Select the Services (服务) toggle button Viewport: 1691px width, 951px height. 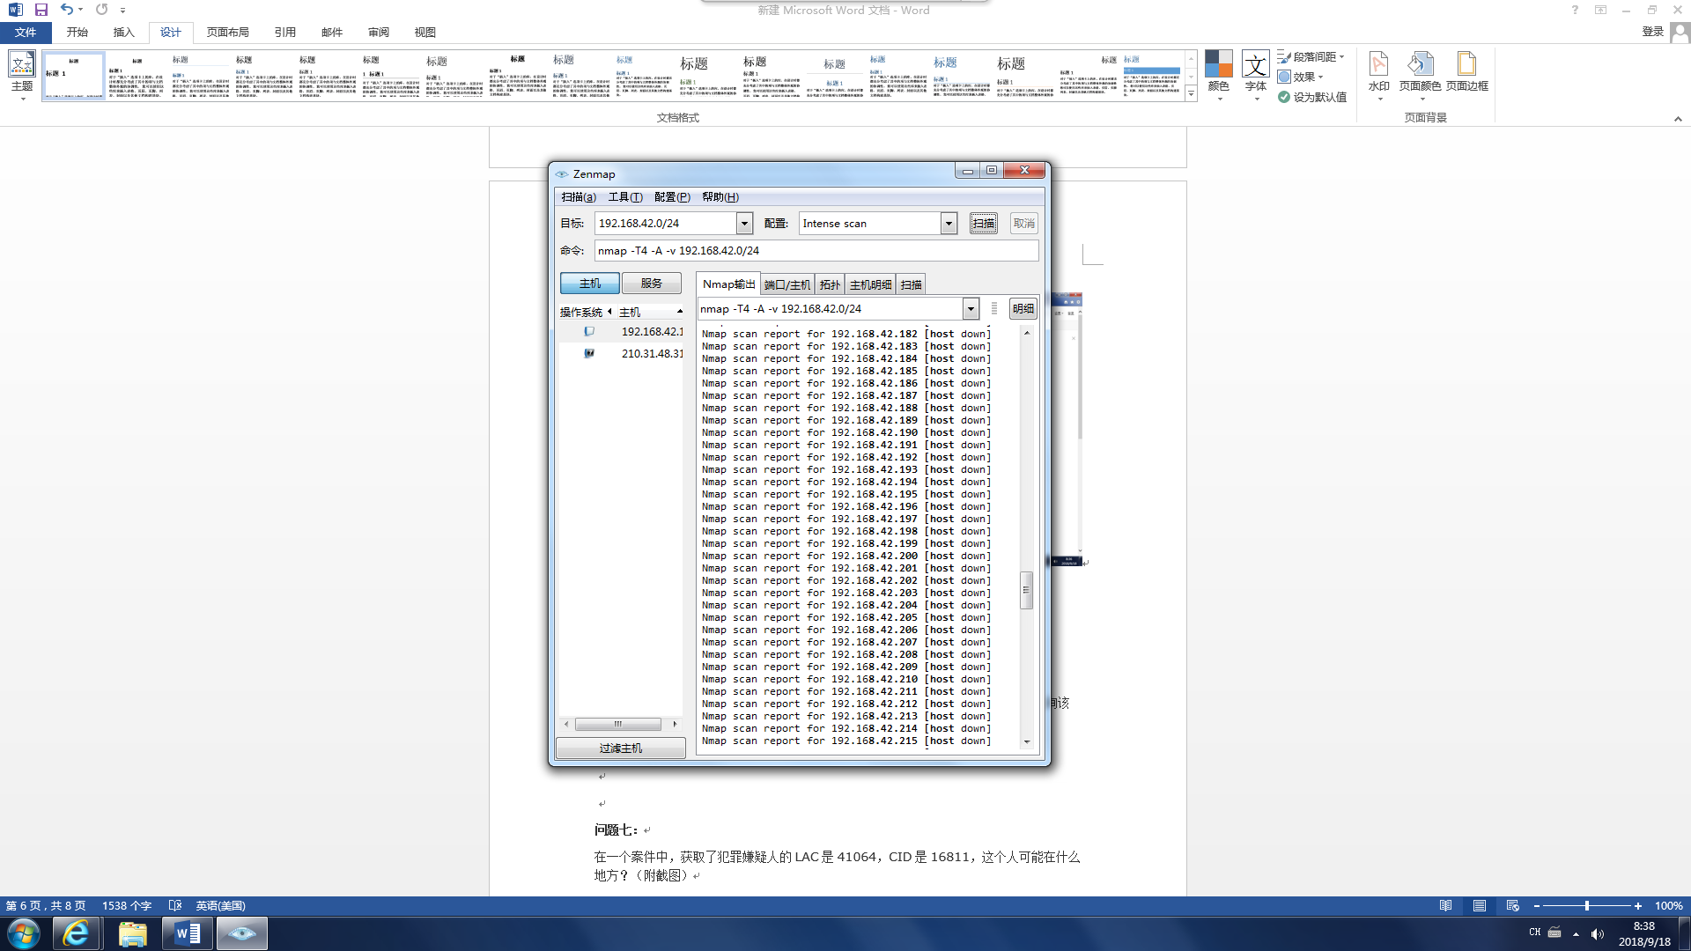[652, 283]
